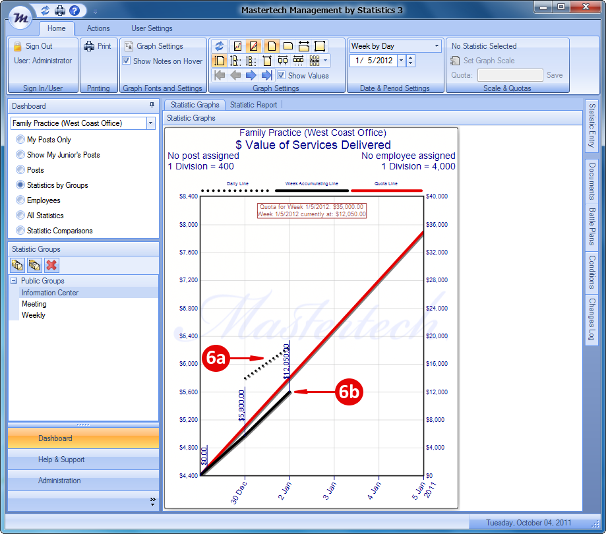This screenshot has height=534, width=606.
Task: Pin the Dashboard panel with the pushpin icon
Action: 152,105
